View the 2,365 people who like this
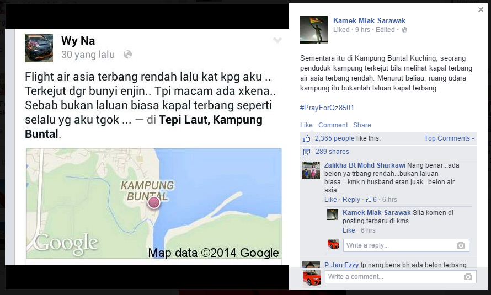The image size is (491, 295). (335, 138)
